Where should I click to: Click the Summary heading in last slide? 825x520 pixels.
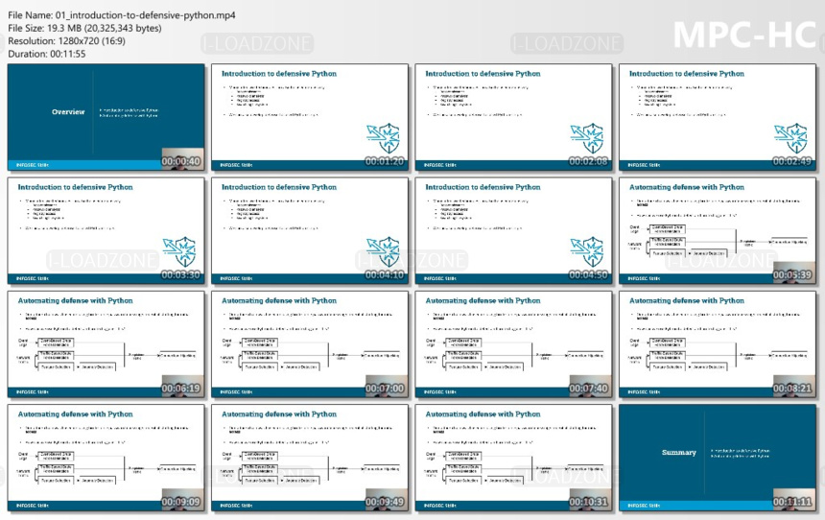pos(679,452)
